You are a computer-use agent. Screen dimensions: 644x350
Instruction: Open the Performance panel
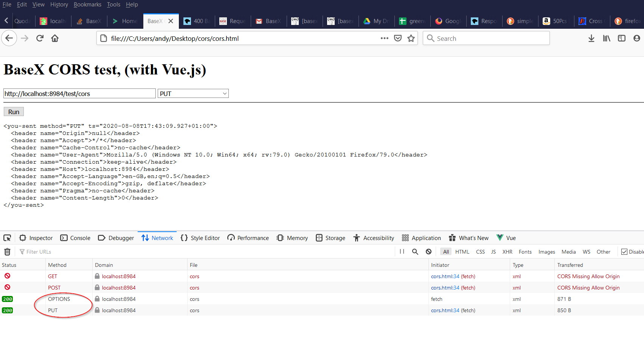248,238
